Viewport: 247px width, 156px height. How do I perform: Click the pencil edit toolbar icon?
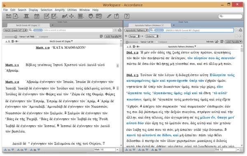pos(109,16)
